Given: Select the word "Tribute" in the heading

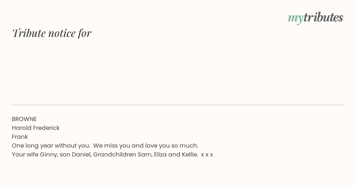Looking at the screenshot, I should pos(29,33).
